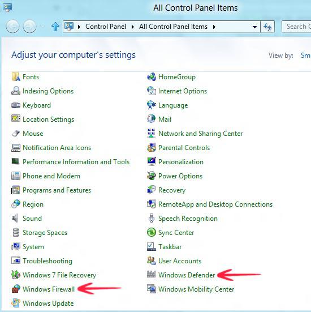Viewport: 311px width, 312px height.
Task: Open the Windows Firewall link
Action: click(x=49, y=289)
